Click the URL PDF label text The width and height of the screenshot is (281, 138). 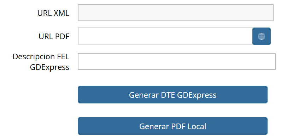pos(54,36)
